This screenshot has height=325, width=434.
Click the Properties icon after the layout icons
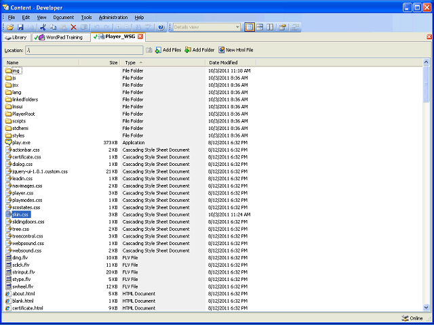pos(282,27)
